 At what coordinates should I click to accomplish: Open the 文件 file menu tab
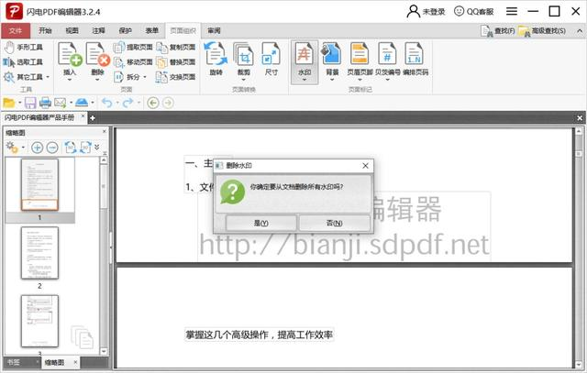pyautogui.click(x=16, y=30)
